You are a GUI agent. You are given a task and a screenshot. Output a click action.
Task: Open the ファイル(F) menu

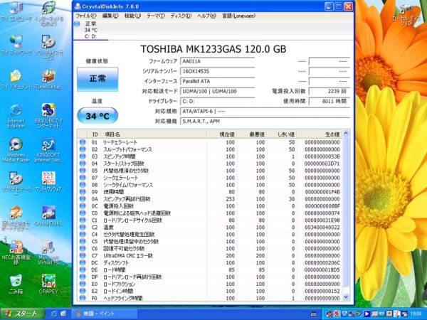[x=86, y=16]
